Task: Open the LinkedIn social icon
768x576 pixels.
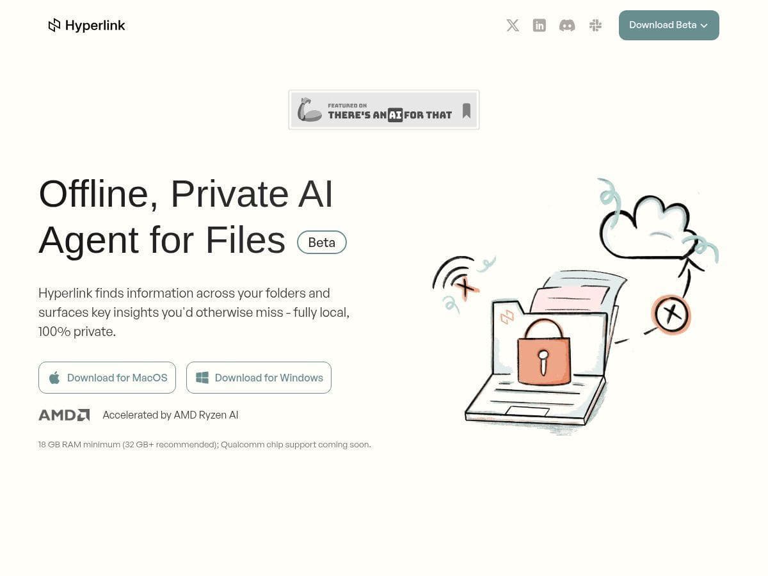Action: [x=540, y=25]
